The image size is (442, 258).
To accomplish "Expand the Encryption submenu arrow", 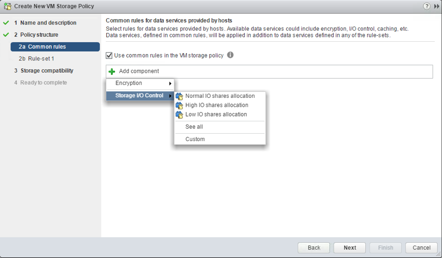I will [170, 84].
